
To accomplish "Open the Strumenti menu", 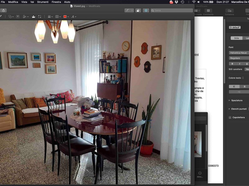I will 43,2.
